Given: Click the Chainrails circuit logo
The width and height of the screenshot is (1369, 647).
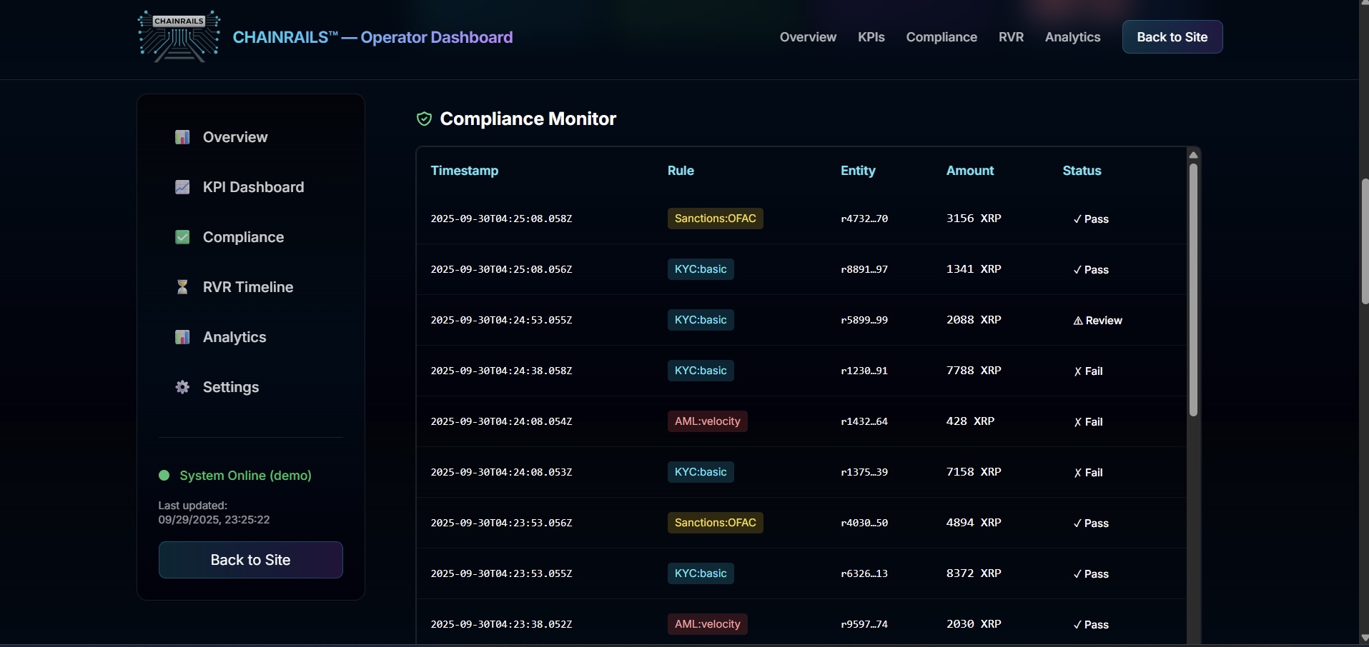Looking at the screenshot, I should [x=179, y=36].
